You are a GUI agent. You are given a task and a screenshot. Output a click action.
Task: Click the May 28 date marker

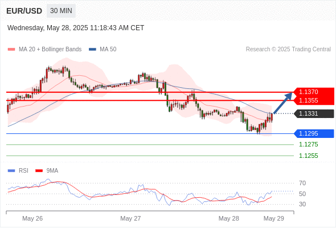(x=228, y=218)
